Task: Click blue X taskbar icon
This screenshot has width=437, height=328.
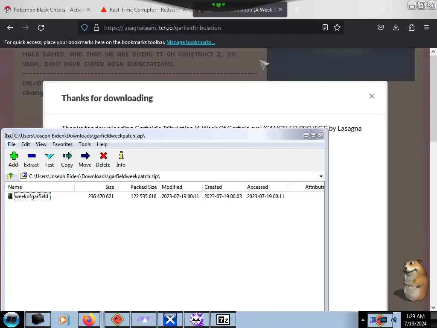Action: pyautogui.click(x=170, y=319)
